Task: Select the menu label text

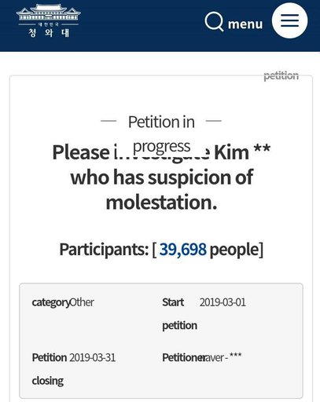Action: [x=245, y=24]
